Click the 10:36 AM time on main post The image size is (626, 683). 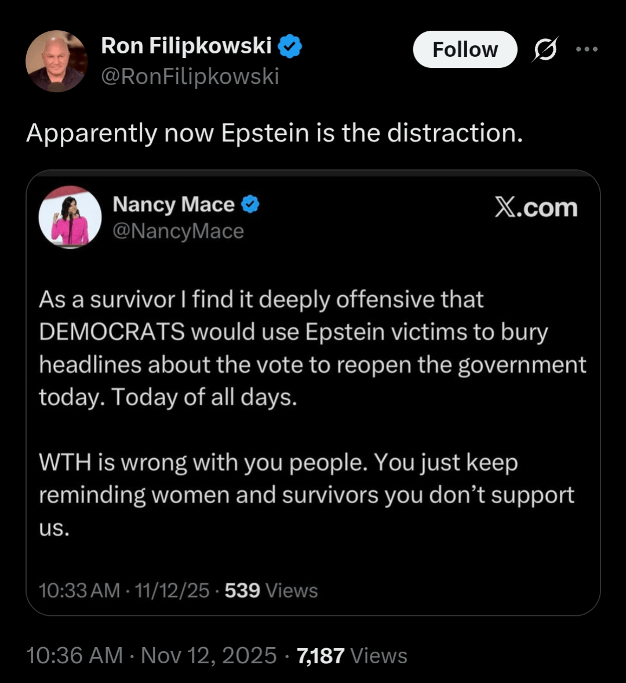[x=75, y=656]
